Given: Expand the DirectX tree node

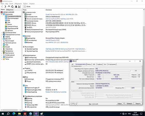Looking at the screenshot, I should point(2,47).
